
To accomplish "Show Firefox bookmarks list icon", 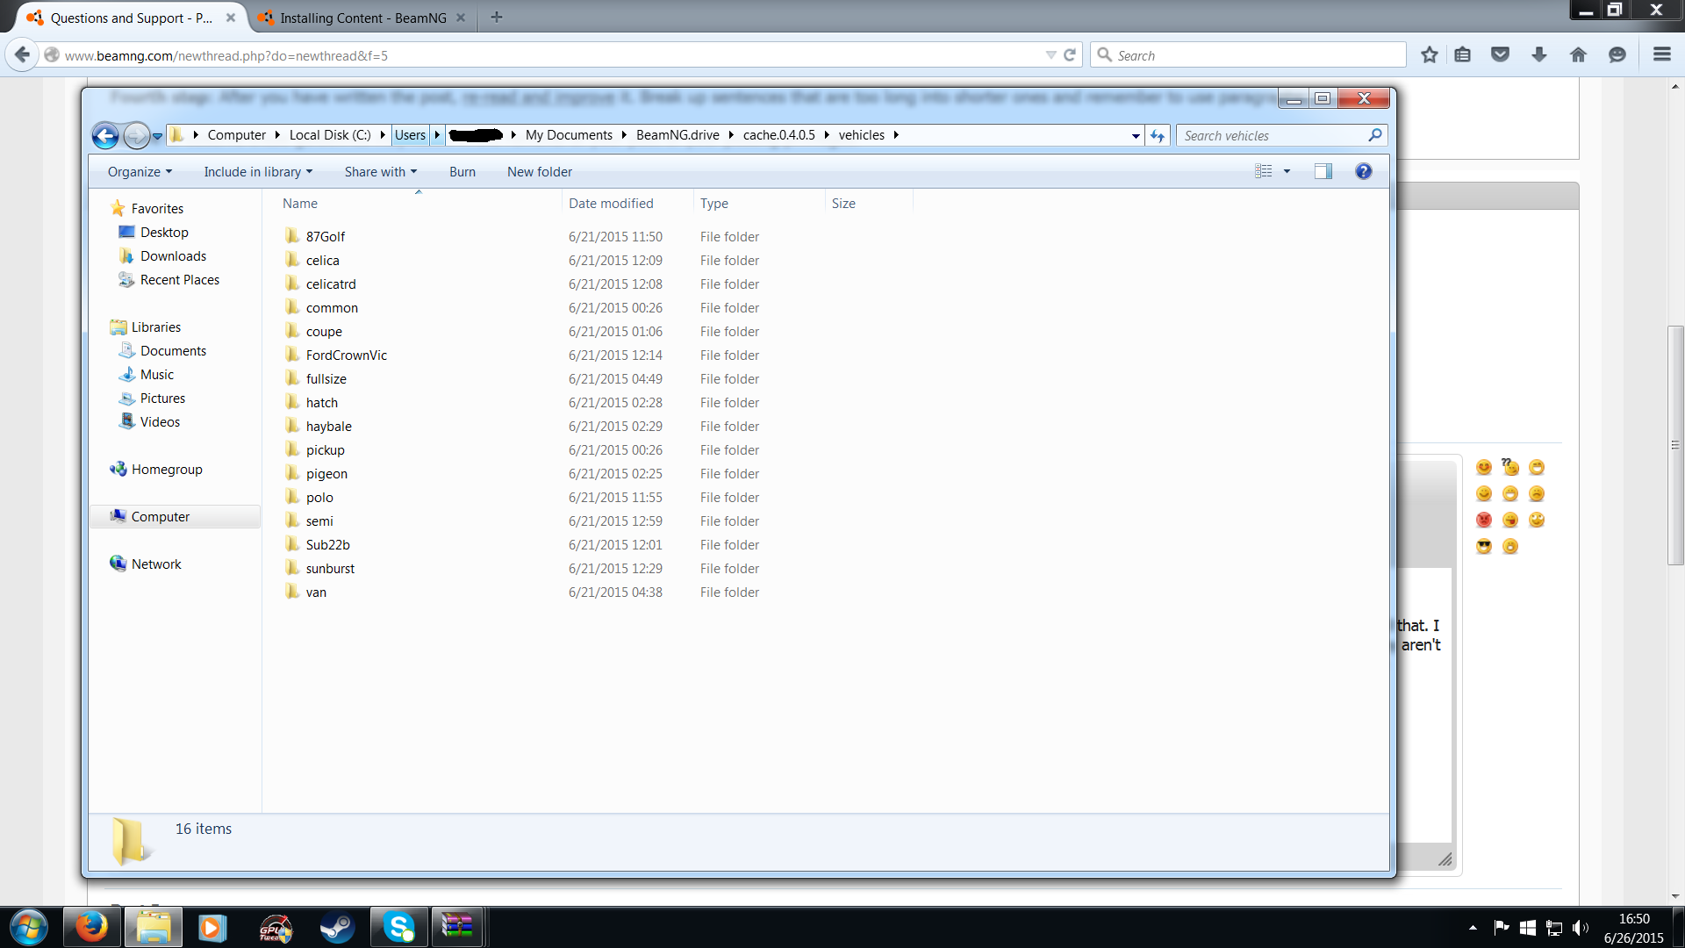I will point(1463,54).
